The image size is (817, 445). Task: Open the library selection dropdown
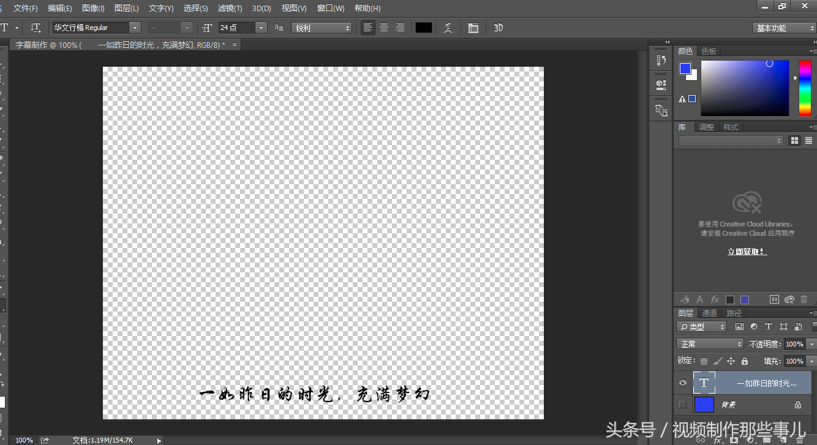coord(731,140)
